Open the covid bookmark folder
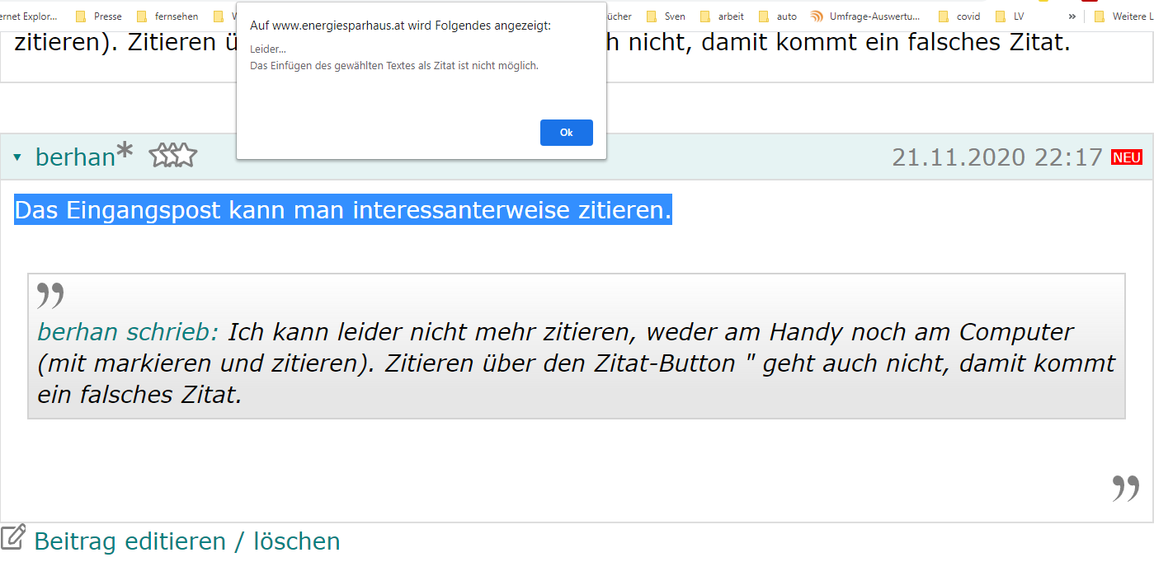The width and height of the screenshot is (1154, 562). pos(959,16)
